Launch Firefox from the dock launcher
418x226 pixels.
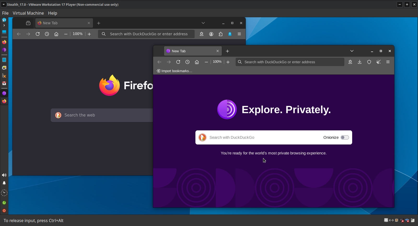tap(4, 42)
